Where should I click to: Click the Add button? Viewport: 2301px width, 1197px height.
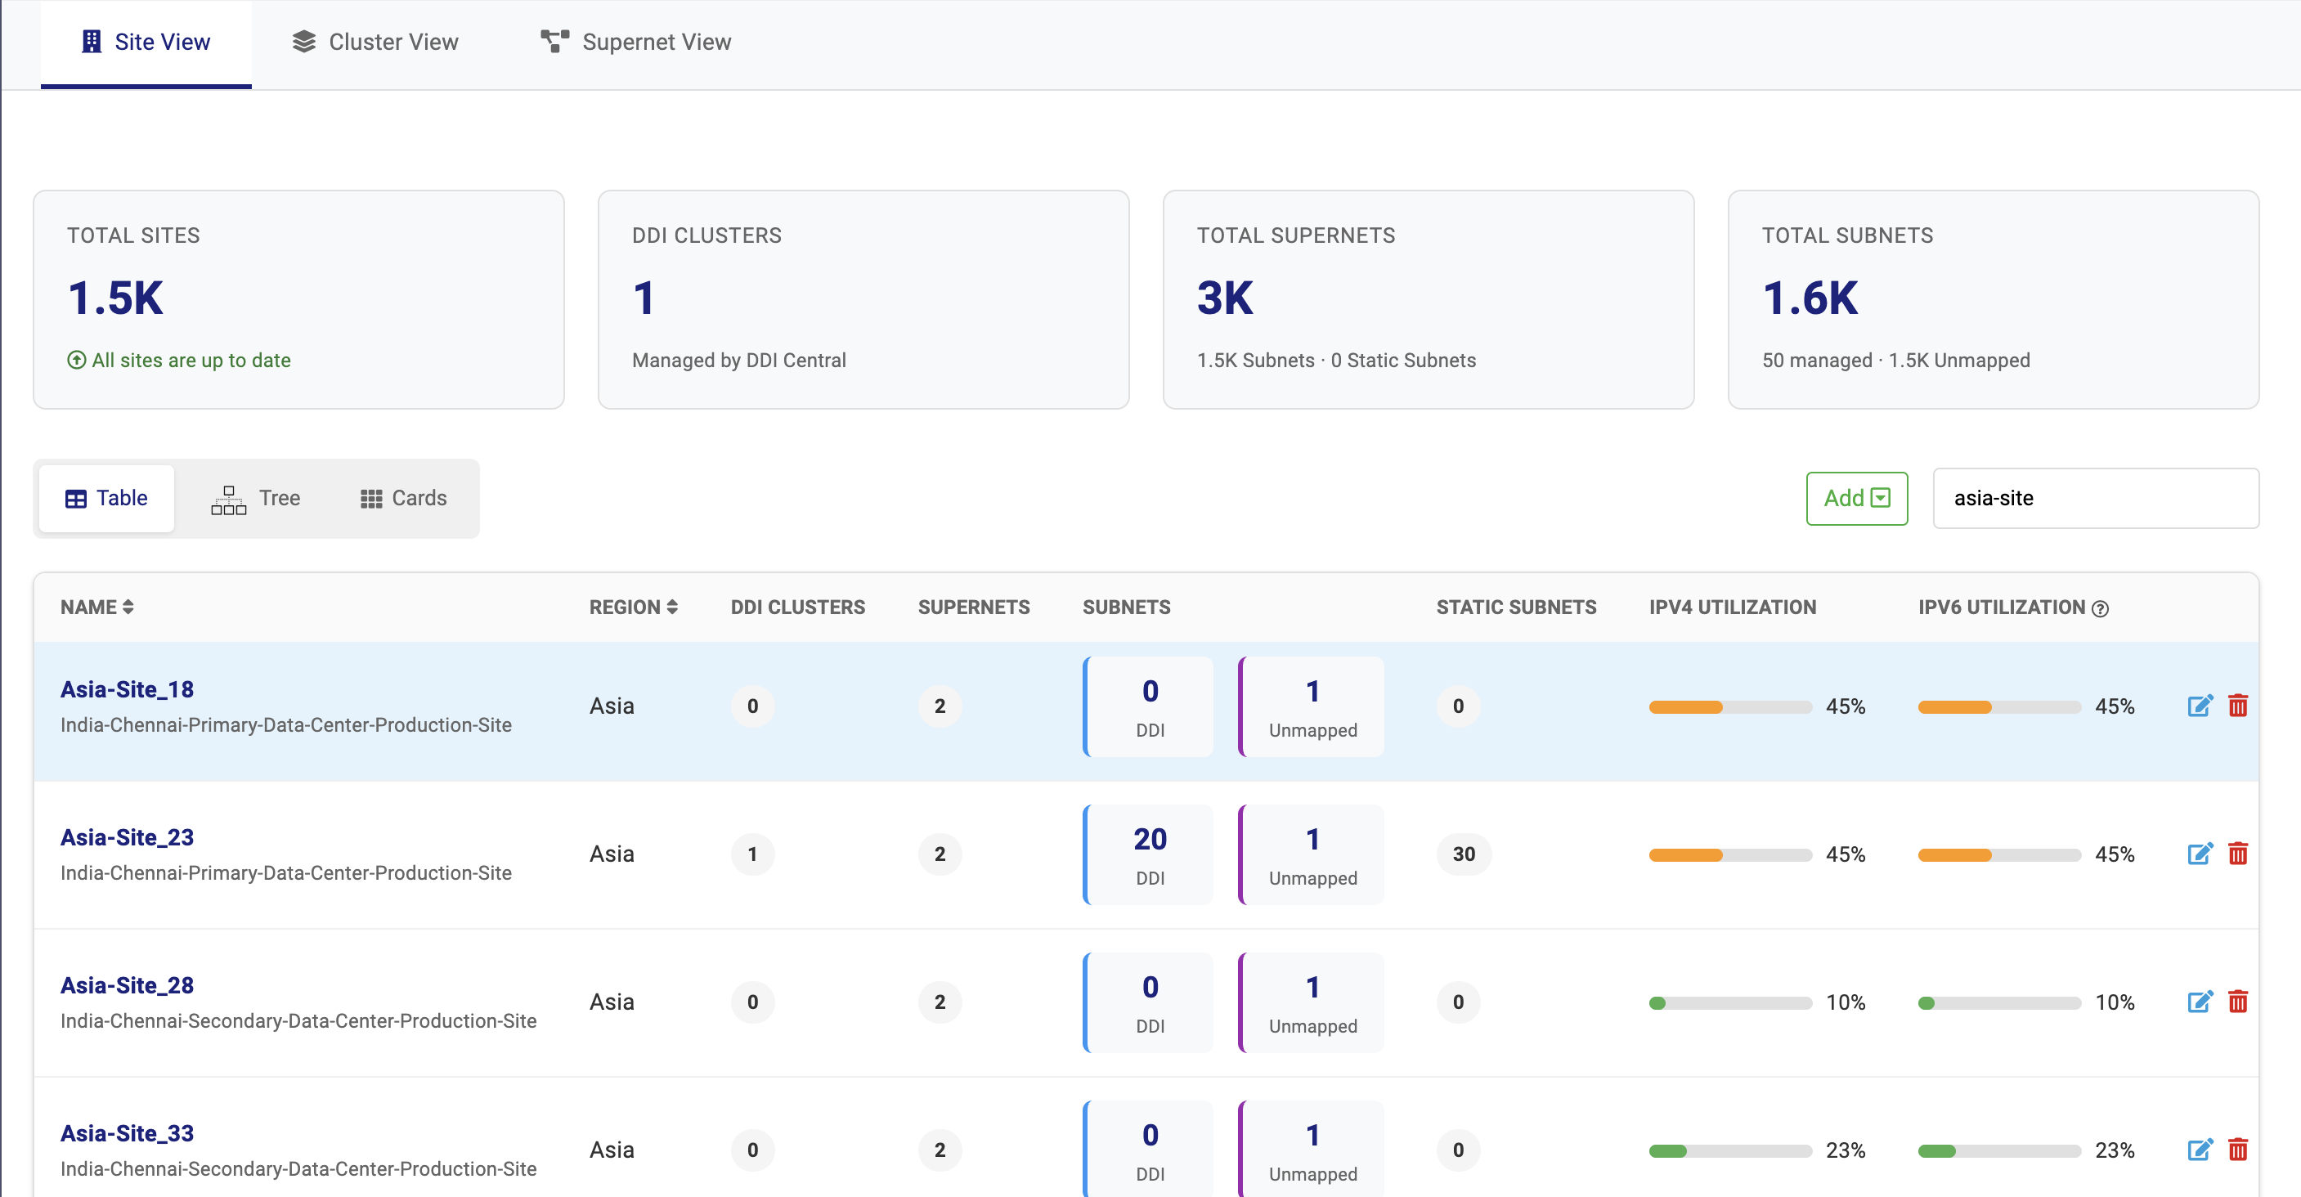[x=1845, y=499]
